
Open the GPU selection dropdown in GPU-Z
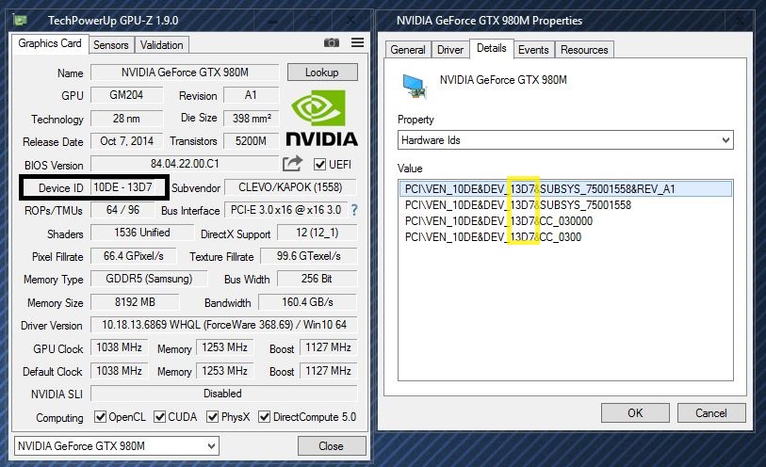coord(116,445)
